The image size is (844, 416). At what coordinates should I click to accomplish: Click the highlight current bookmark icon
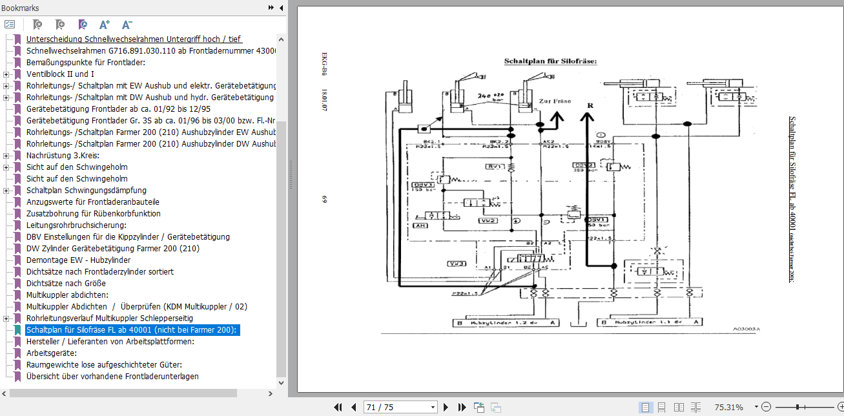82,25
